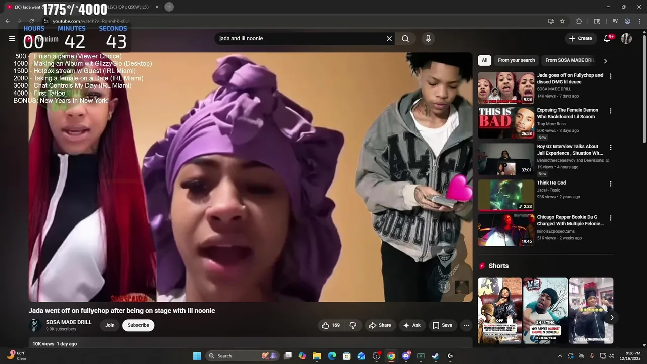Image resolution: width=647 pixels, height=364 pixels.
Task: Open the account avatar menu
Action: click(626, 38)
